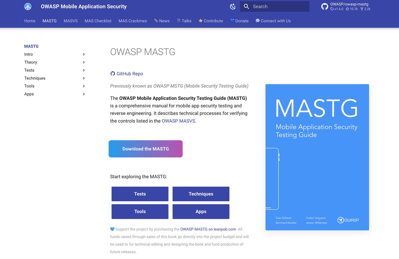Select Theory in the sidebar

(31, 62)
